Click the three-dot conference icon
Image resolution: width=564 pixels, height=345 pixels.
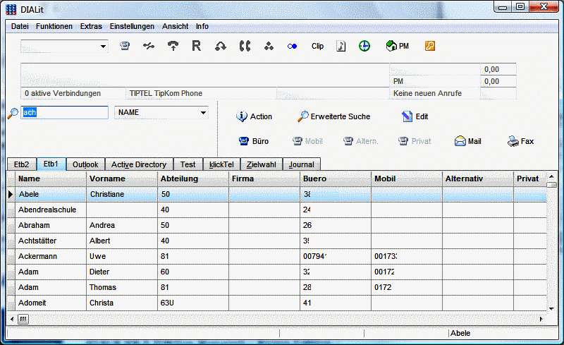269,46
